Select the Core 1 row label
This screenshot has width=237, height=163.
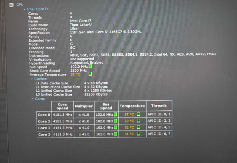(x=44, y=121)
